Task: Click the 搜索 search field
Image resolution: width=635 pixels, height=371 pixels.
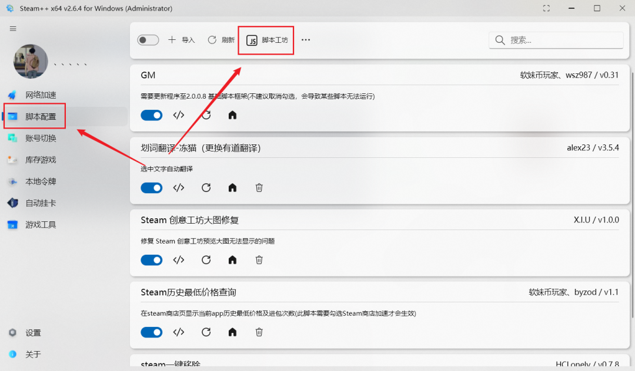Action: pyautogui.click(x=556, y=40)
